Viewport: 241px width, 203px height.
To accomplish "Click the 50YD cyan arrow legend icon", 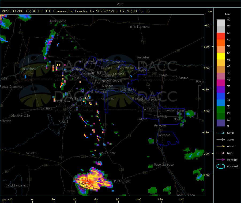I will 221,133.
